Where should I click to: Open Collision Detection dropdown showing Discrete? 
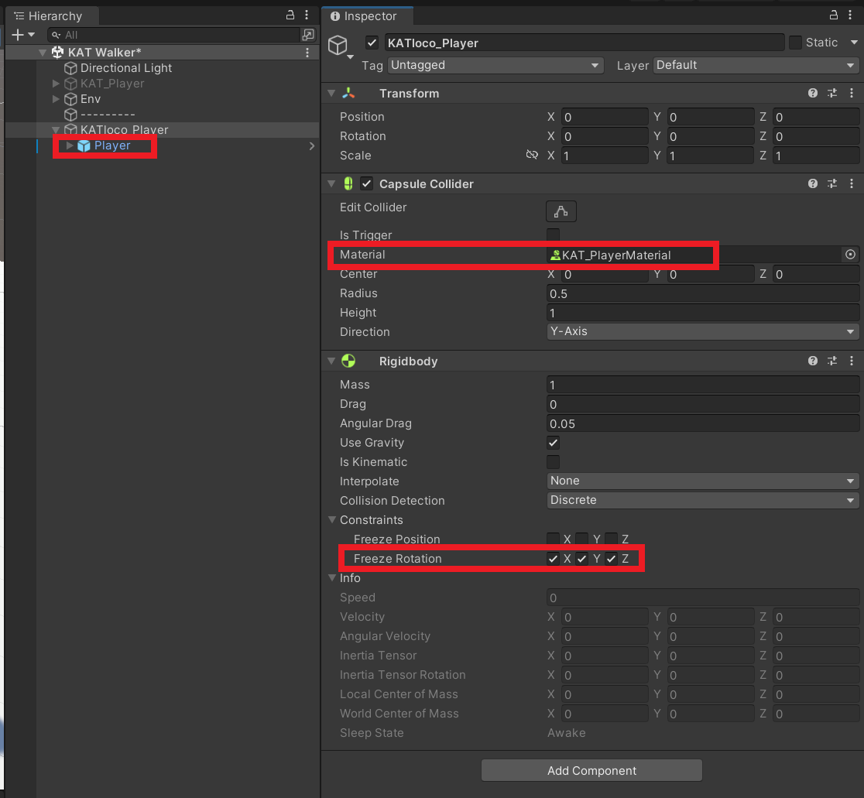(702, 500)
